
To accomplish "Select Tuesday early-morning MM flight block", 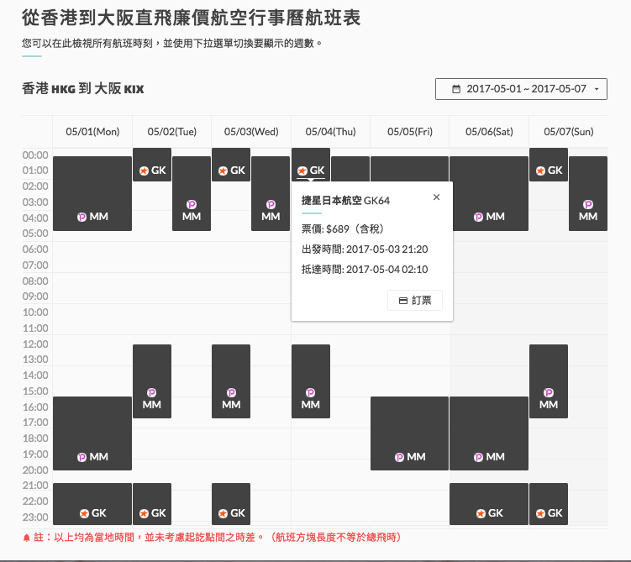I will coord(192,193).
